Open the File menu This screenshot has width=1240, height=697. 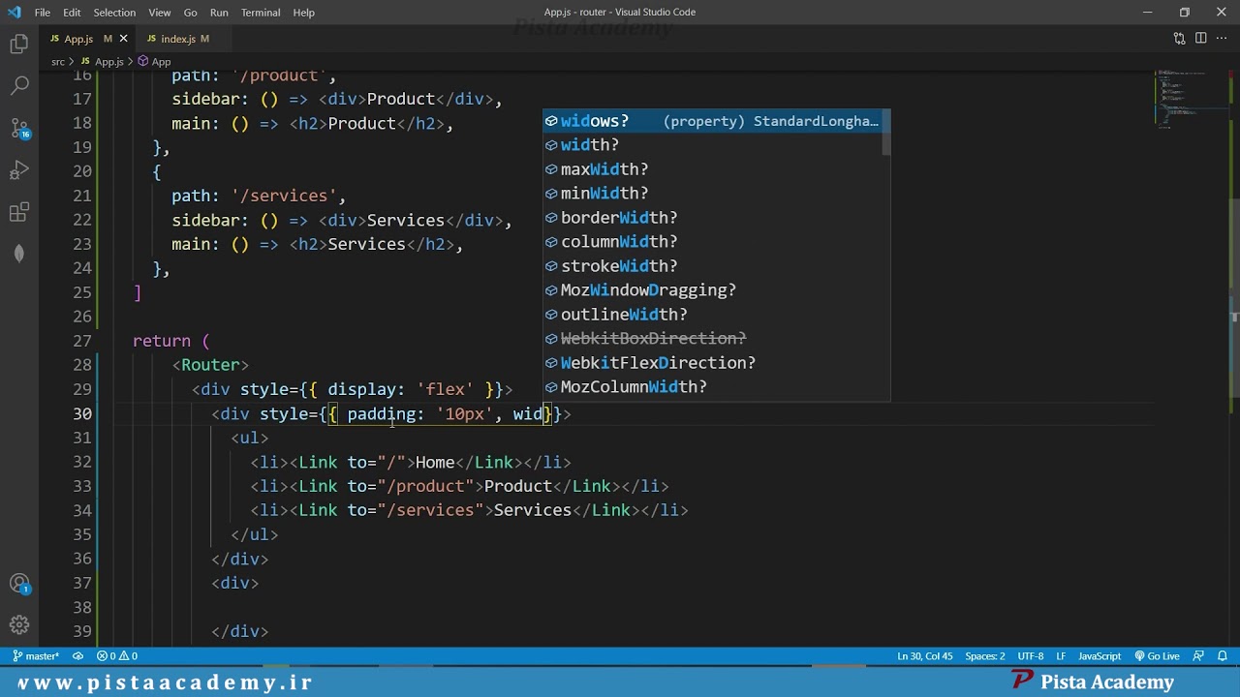(x=42, y=13)
